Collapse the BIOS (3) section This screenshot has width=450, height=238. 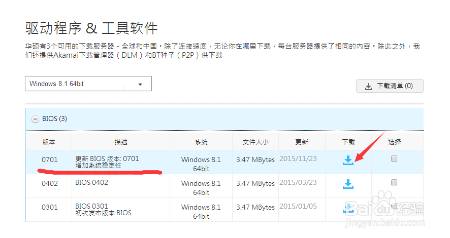[x=35, y=119]
